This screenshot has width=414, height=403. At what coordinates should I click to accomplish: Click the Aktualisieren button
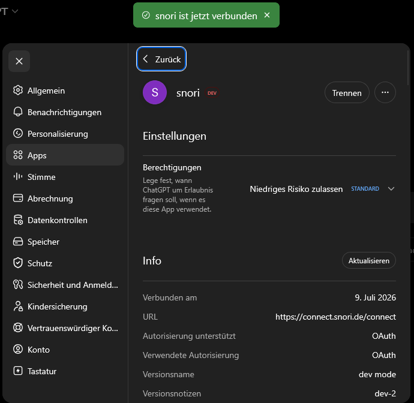pyautogui.click(x=368, y=260)
